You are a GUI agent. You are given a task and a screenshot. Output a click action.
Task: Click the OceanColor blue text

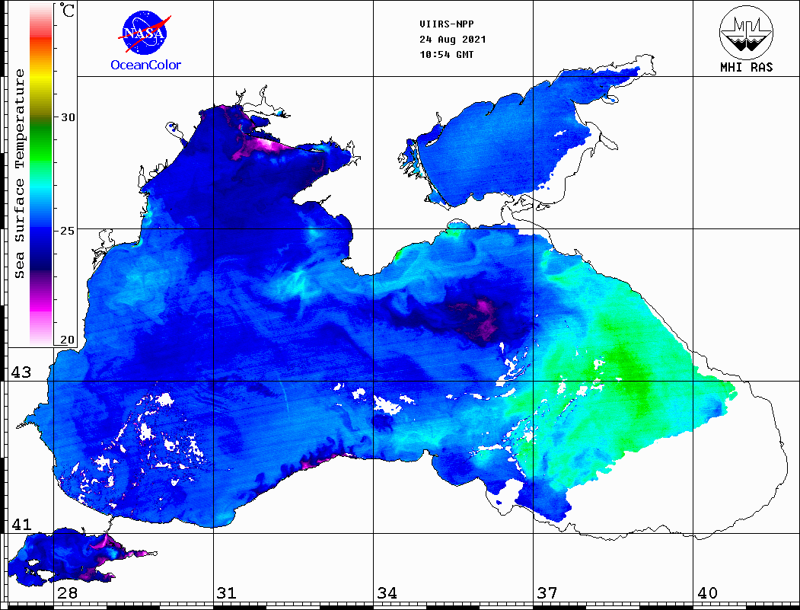click(x=146, y=65)
